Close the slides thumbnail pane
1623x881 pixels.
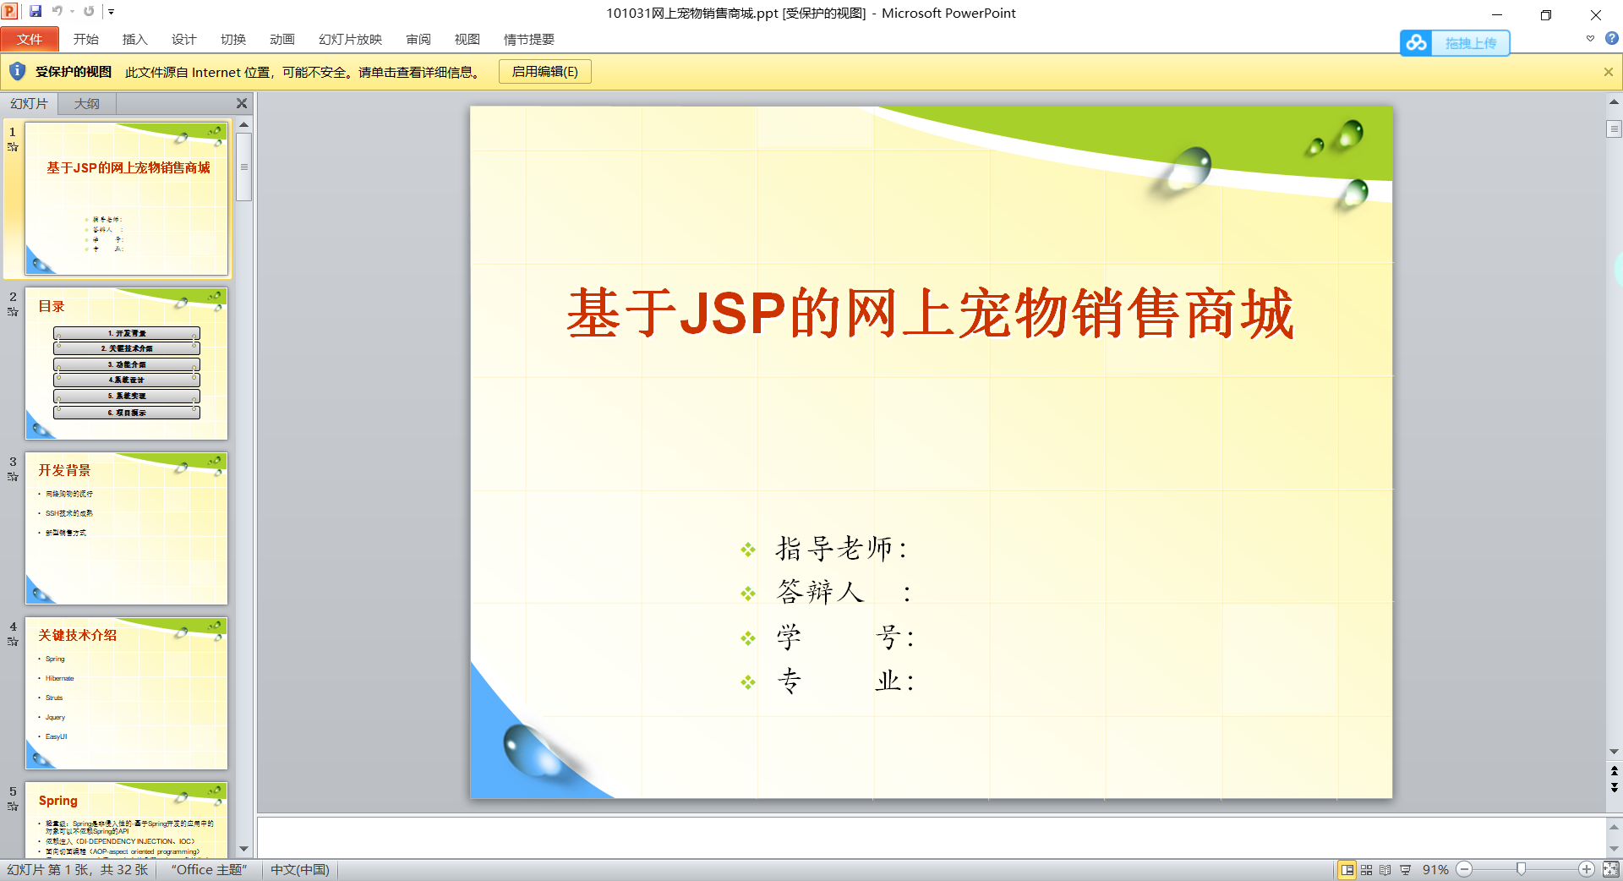pos(242,103)
